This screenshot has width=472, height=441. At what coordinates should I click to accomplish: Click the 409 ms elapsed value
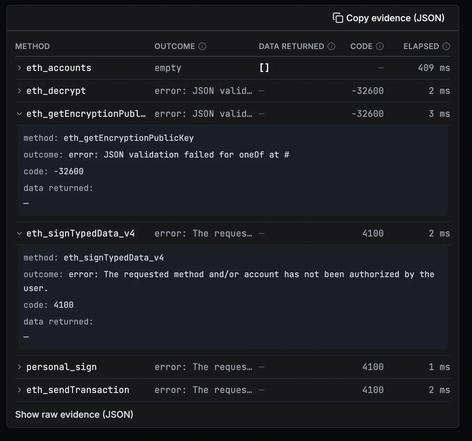point(434,68)
